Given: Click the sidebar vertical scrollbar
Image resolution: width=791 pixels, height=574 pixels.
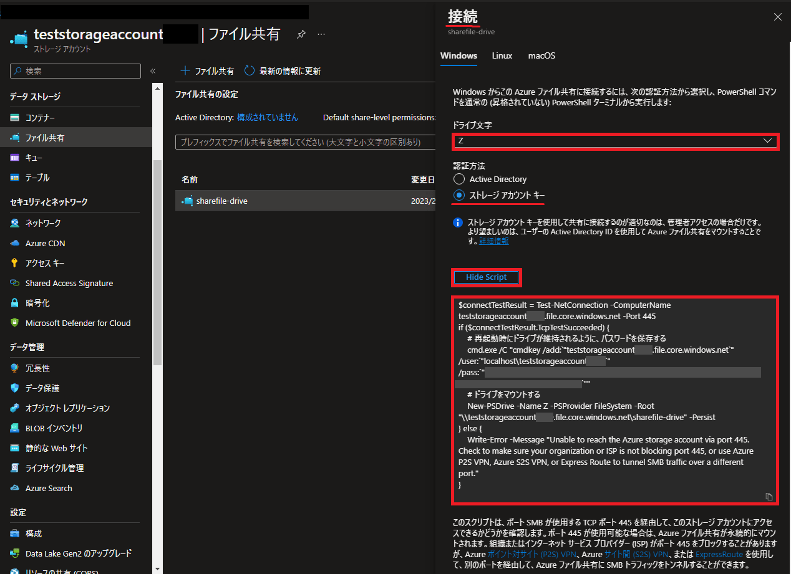Looking at the screenshot, I should 157,262.
